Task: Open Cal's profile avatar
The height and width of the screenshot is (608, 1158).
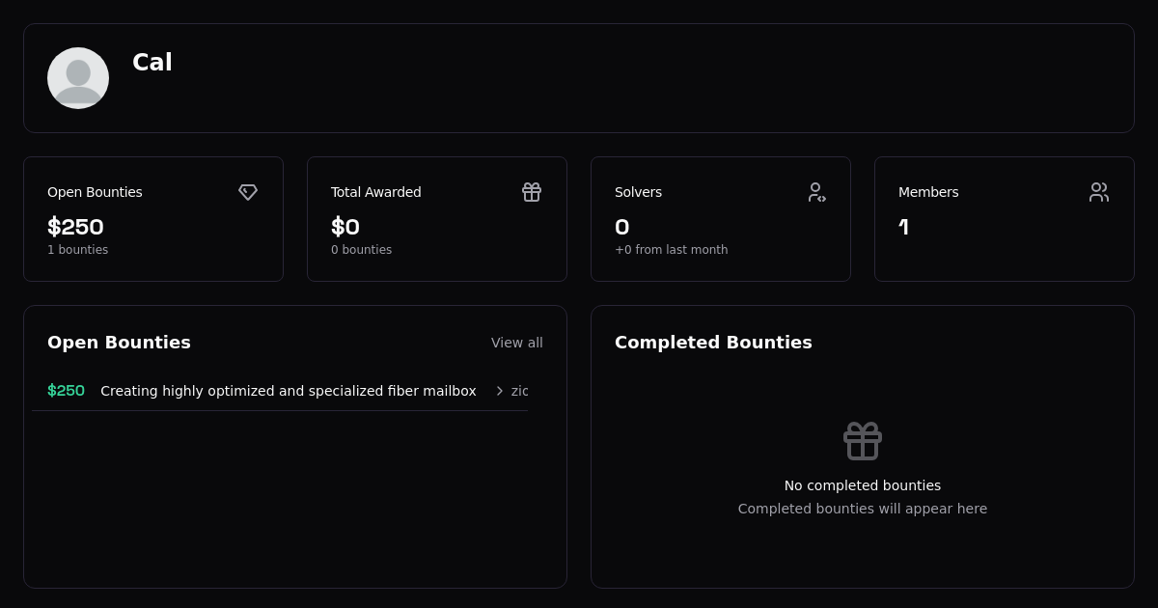Action: point(78,78)
